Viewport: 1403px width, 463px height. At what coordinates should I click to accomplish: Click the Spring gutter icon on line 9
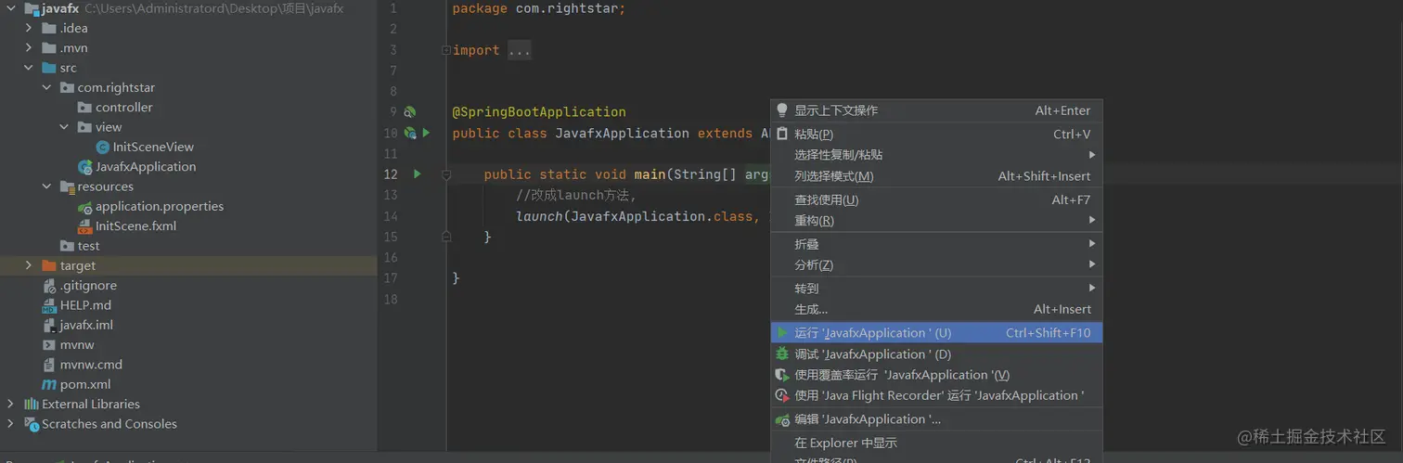(409, 111)
